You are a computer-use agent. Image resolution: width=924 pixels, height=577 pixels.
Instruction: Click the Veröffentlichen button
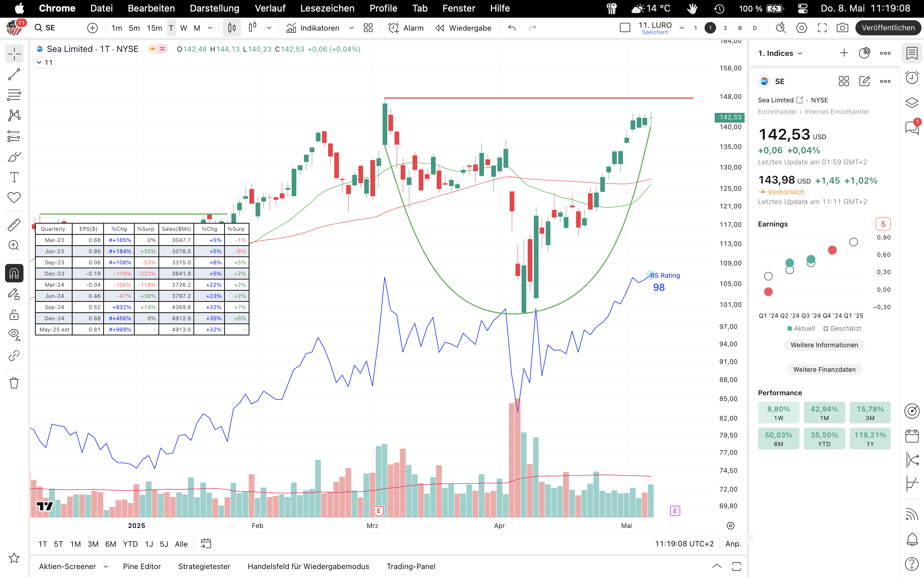coord(888,28)
